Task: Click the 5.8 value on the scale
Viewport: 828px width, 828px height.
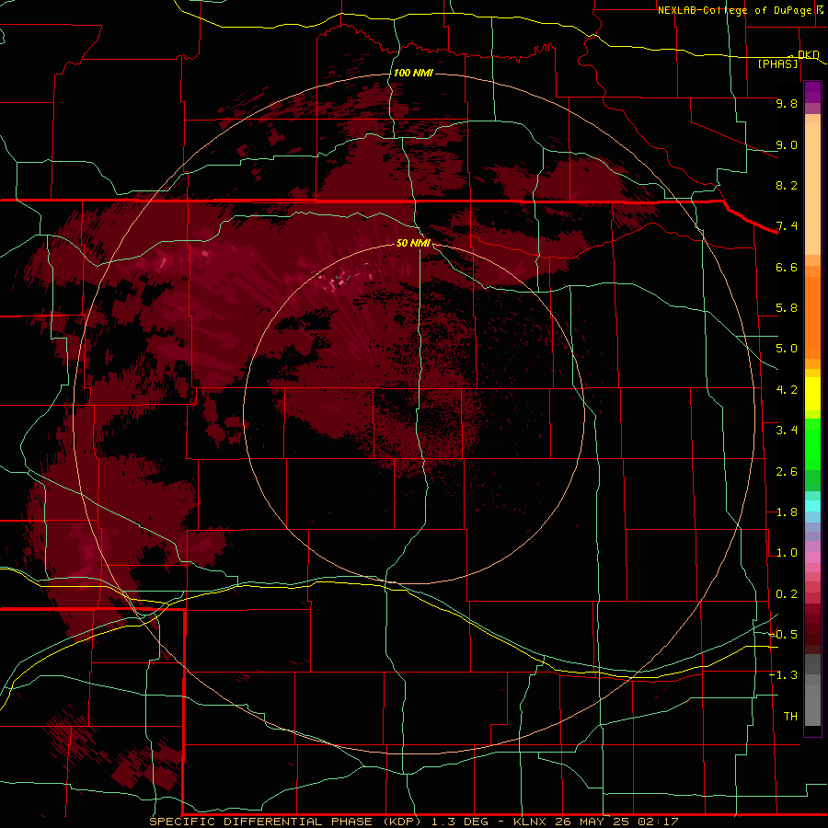Action: click(787, 308)
